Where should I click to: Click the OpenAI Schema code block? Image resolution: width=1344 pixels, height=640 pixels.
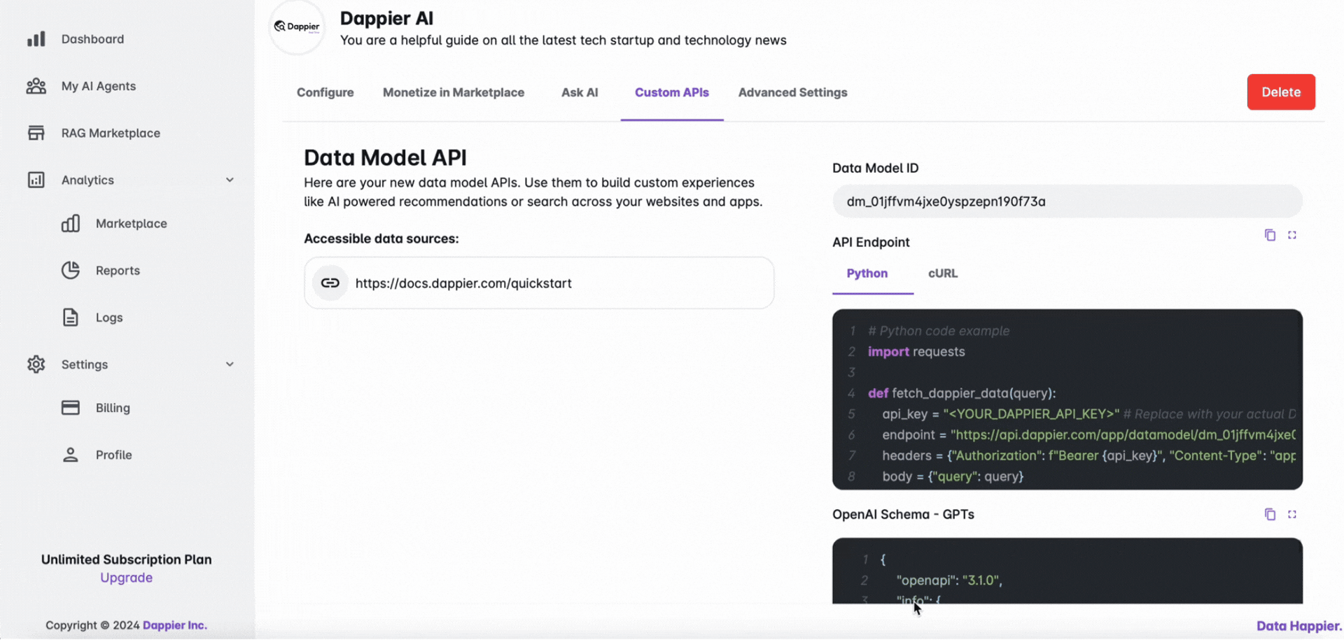(1067, 571)
